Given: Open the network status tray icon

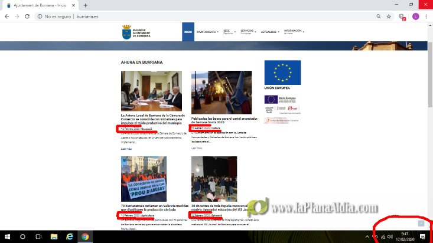Looking at the screenshot, I should [383, 237].
